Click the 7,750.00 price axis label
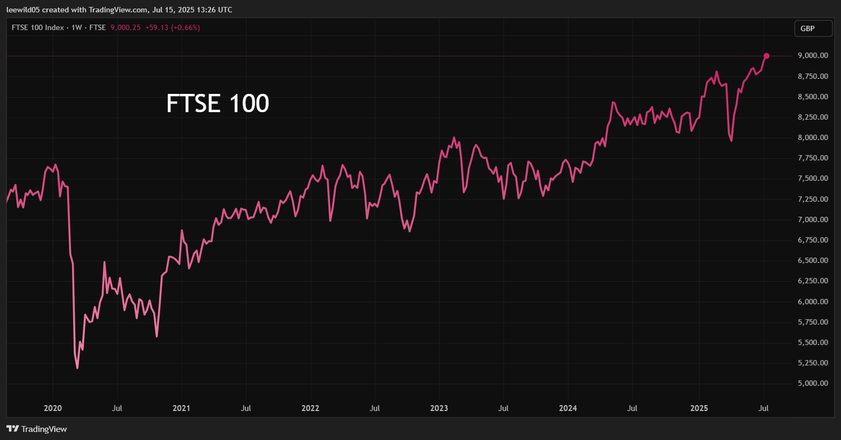841x440 pixels. pos(813,158)
